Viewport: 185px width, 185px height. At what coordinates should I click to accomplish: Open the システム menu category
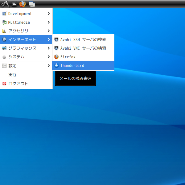(x=26, y=57)
